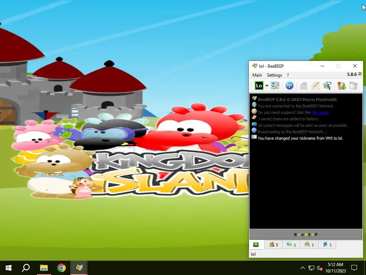The image size is (366, 275).
Task: Click '1 saved chats are added to history' line
Action: pyautogui.click(x=288, y=119)
